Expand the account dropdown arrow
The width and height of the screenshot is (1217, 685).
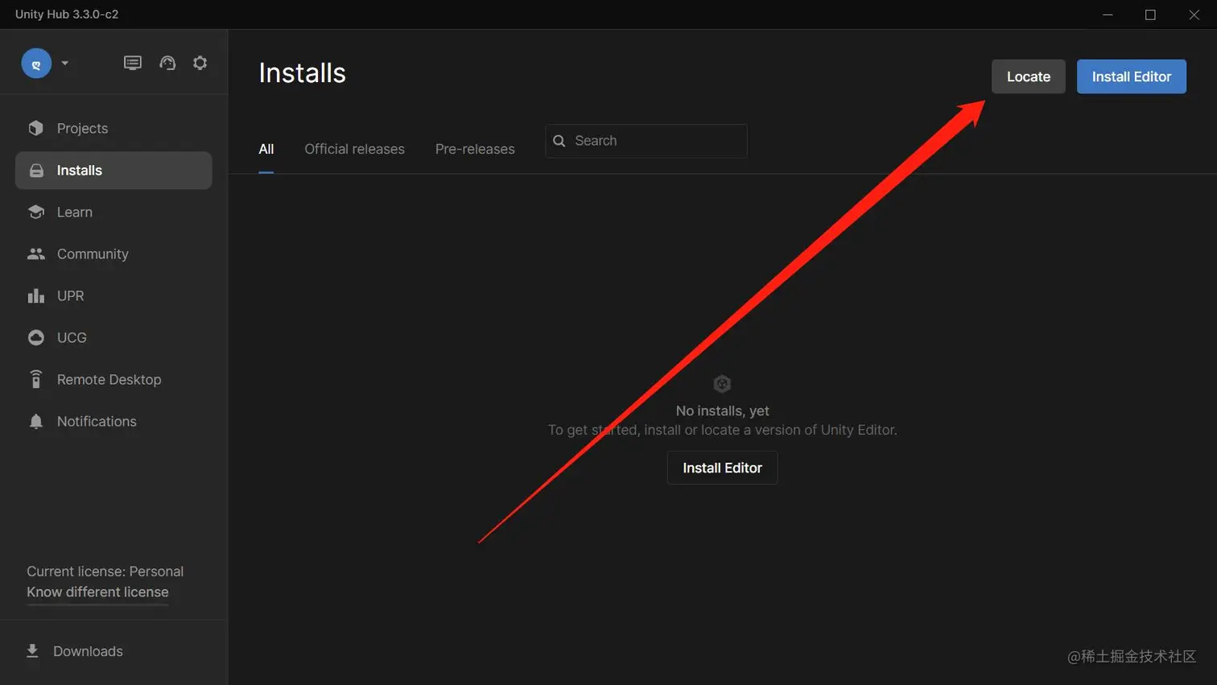[x=64, y=63]
